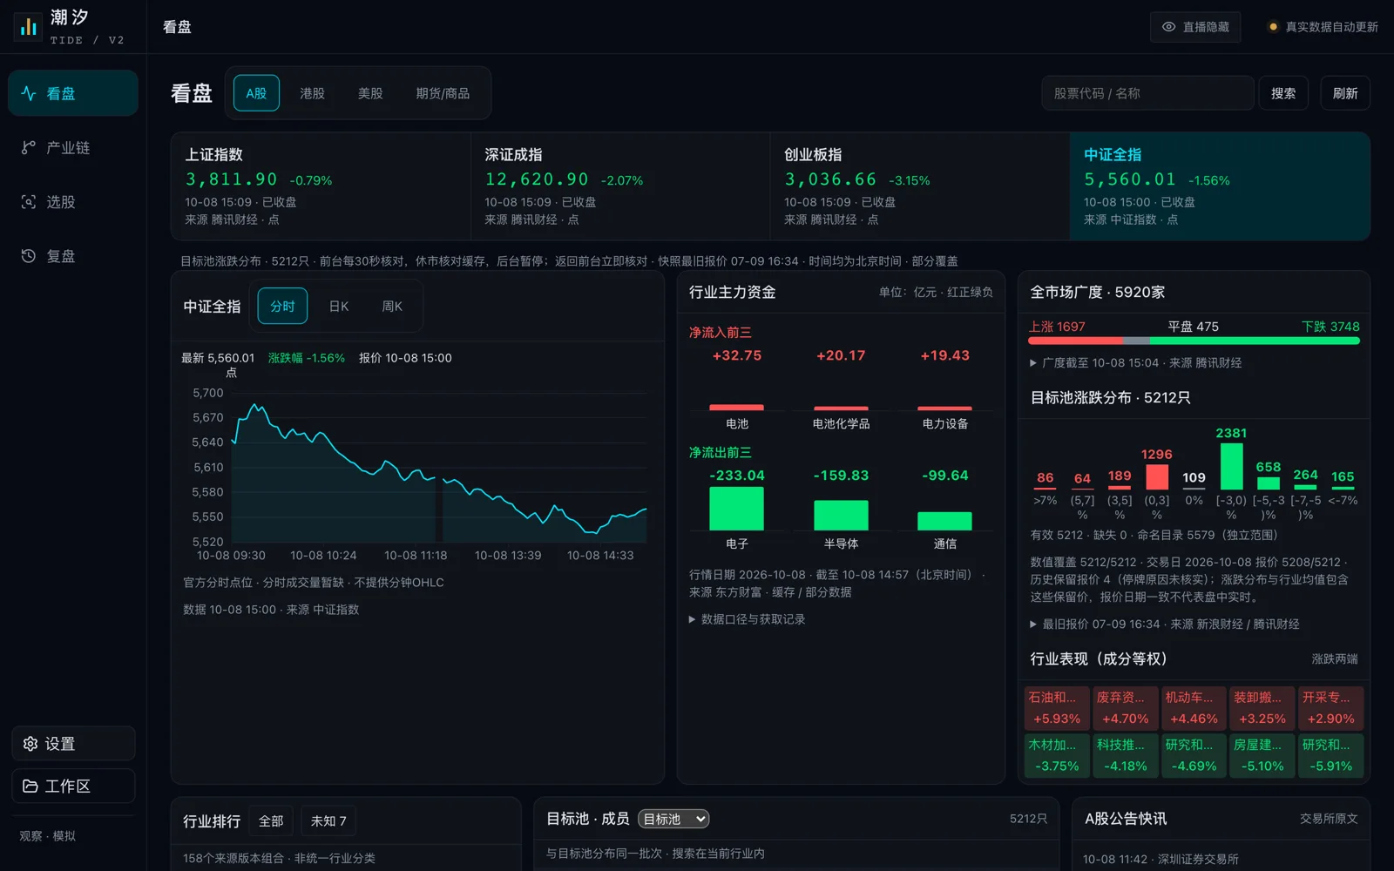
Task: Switch chart to 分时 view
Action: (282, 307)
